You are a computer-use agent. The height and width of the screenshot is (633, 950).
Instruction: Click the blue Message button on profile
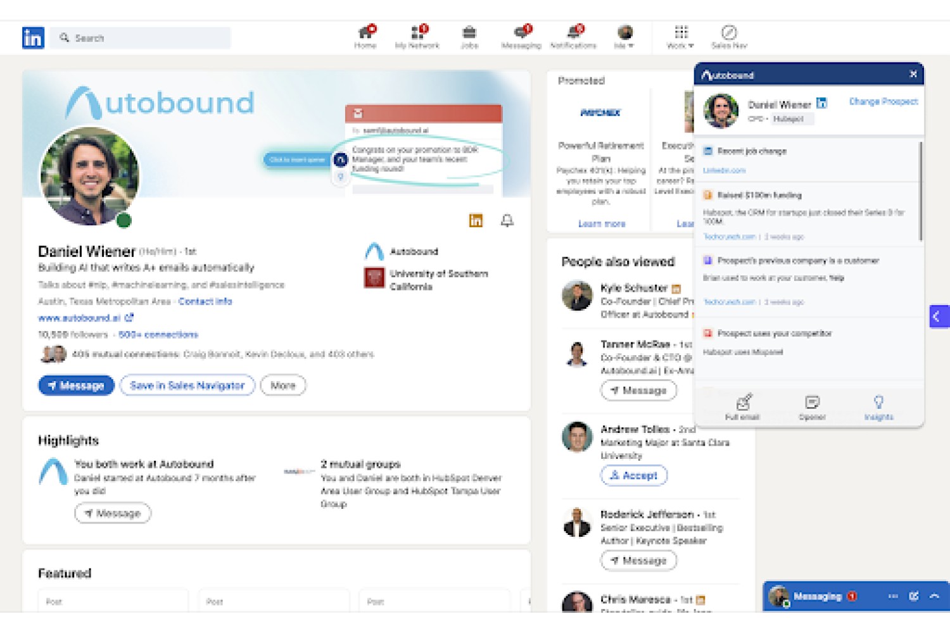pos(76,385)
